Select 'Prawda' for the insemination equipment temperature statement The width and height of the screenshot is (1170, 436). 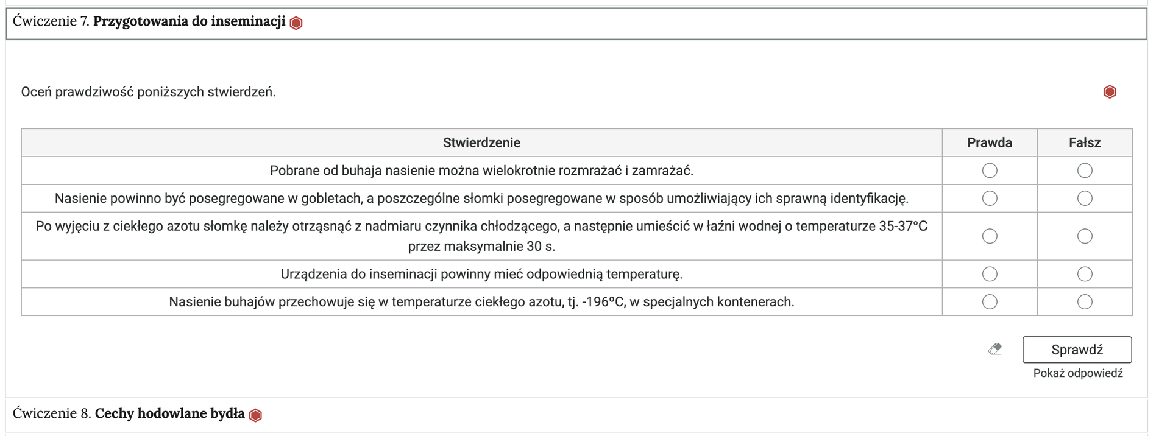[x=990, y=274]
